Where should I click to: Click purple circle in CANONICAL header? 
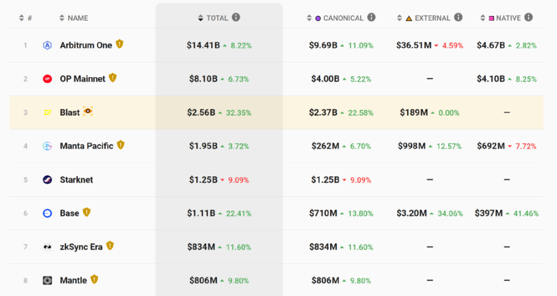(318, 18)
